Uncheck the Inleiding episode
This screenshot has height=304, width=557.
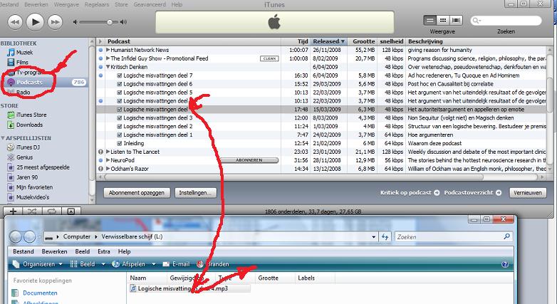pos(120,144)
